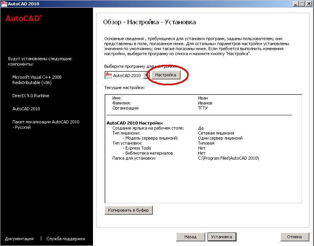Click the Копировать в буфер button
Image resolution: width=314 pixels, height=246 pixels.
(128, 210)
